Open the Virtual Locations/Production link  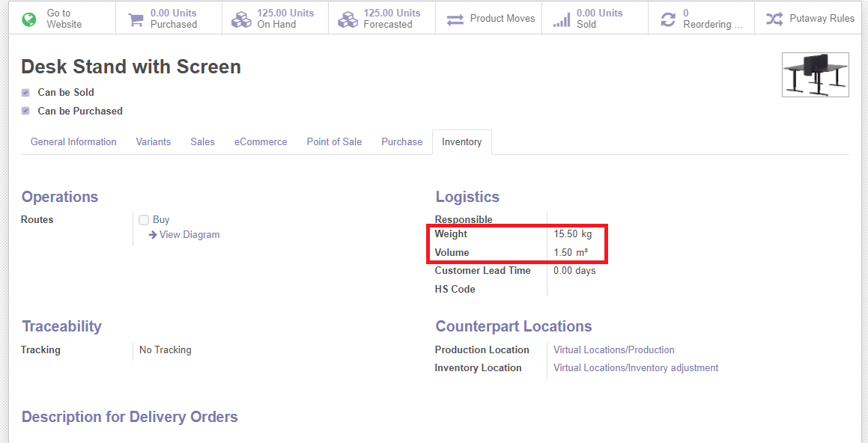[613, 349]
